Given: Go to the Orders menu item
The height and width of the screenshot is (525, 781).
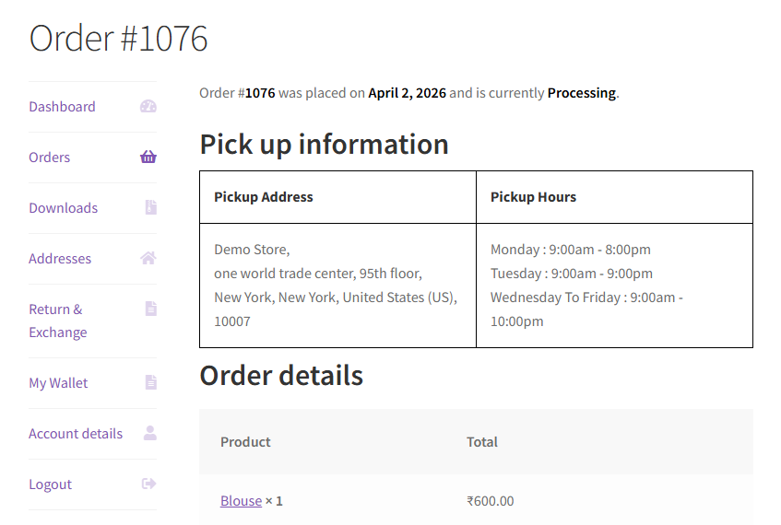Looking at the screenshot, I should [x=50, y=157].
